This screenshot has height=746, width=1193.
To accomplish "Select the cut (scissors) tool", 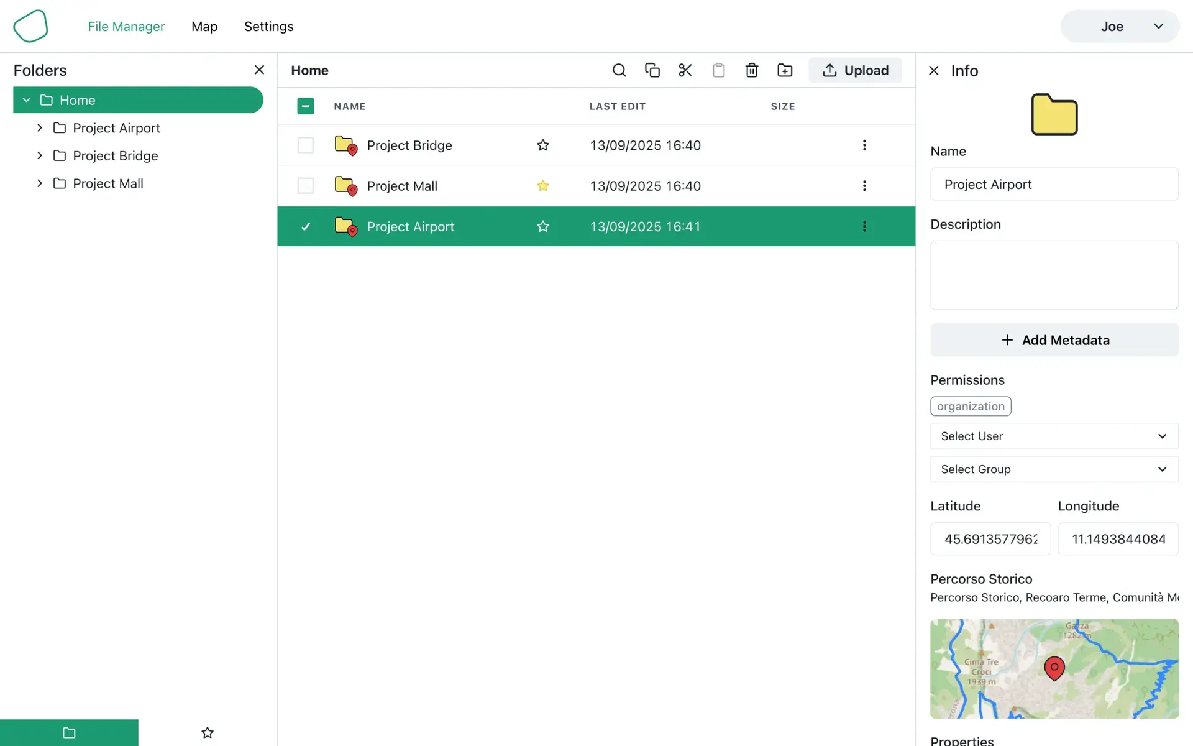I will (685, 70).
